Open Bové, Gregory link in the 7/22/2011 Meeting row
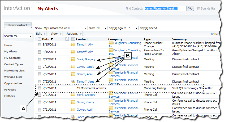 click(86, 59)
